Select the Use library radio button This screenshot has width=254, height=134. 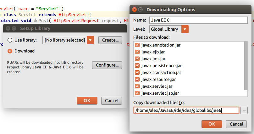(10, 40)
